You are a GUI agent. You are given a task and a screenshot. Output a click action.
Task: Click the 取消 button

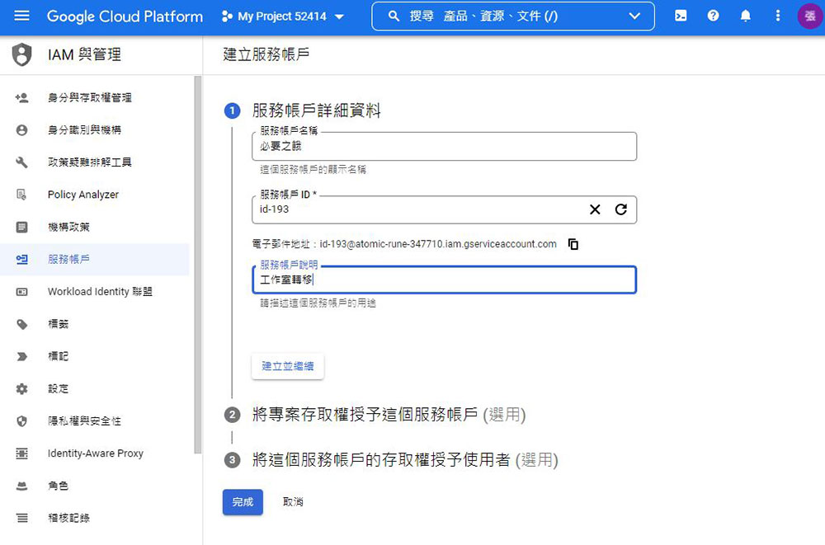[293, 502]
